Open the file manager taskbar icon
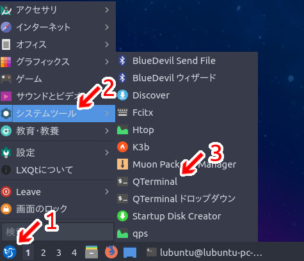The height and width of the screenshot is (261, 304). click(x=92, y=252)
